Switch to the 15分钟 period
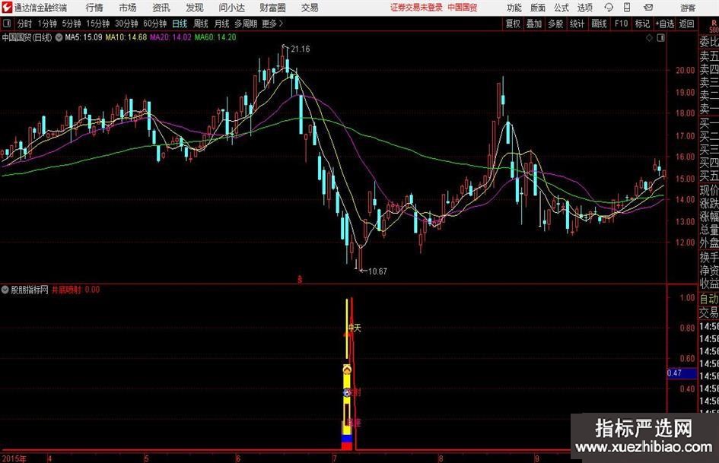719x463 pixels. [x=98, y=24]
